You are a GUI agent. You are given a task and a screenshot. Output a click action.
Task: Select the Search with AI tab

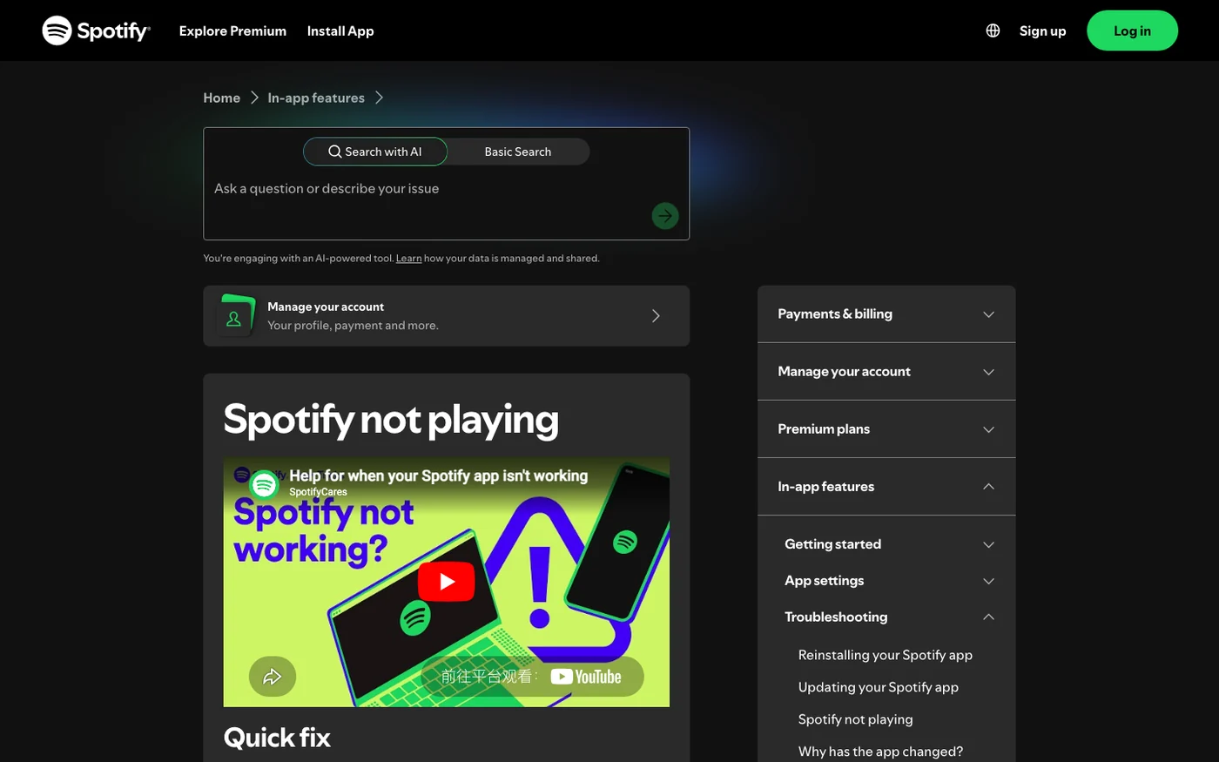tap(375, 152)
